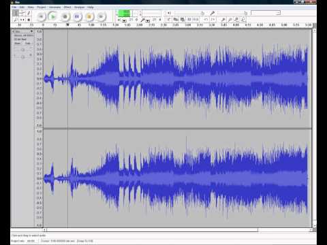Select the Envelope tool
This screenshot has width=327, height=245.
click(22, 14)
